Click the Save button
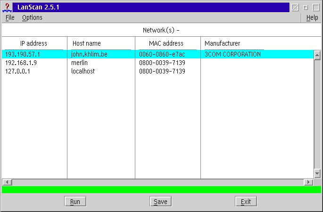 (x=160, y=202)
